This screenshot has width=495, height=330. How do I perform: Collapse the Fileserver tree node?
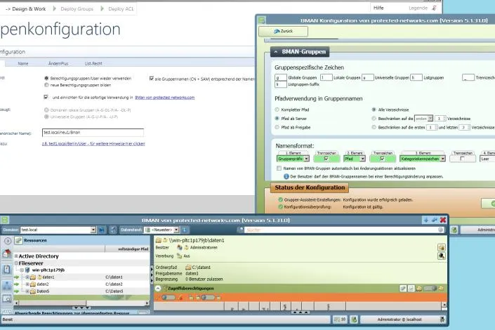click(x=16, y=263)
